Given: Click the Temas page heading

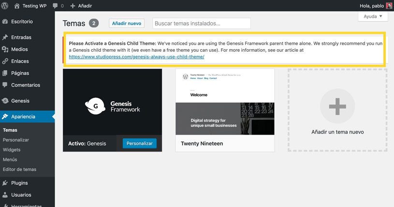Looking at the screenshot, I should (x=74, y=23).
